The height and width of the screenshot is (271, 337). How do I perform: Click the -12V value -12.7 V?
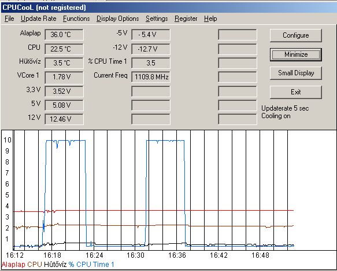click(x=151, y=49)
